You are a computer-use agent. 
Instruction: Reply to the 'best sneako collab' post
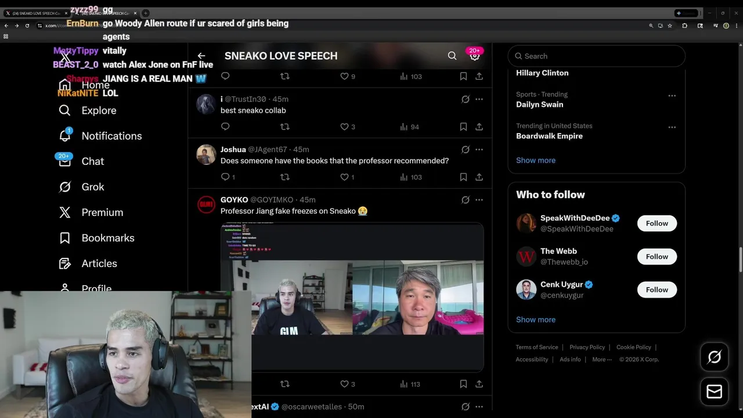click(225, 127)
